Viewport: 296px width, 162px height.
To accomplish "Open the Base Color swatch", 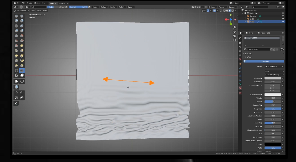I will (273, 78).
